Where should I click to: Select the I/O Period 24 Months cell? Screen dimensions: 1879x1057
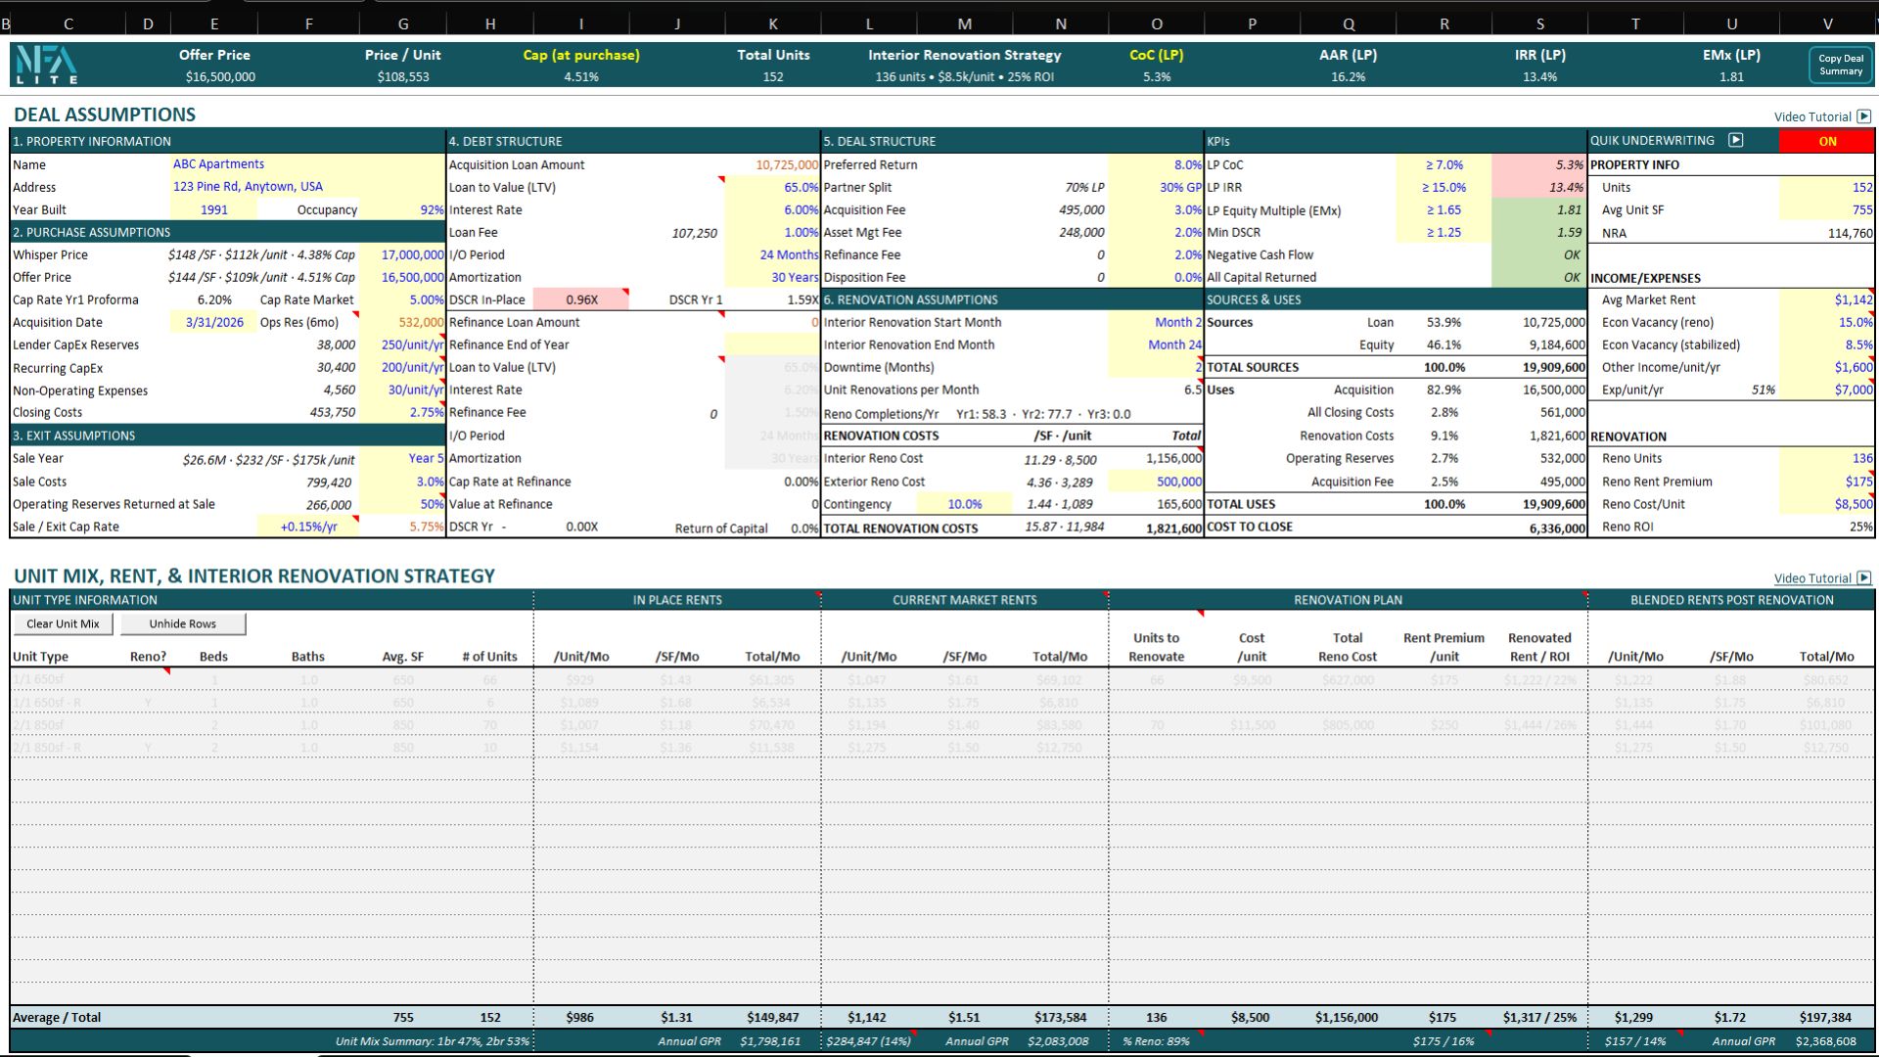772,255
